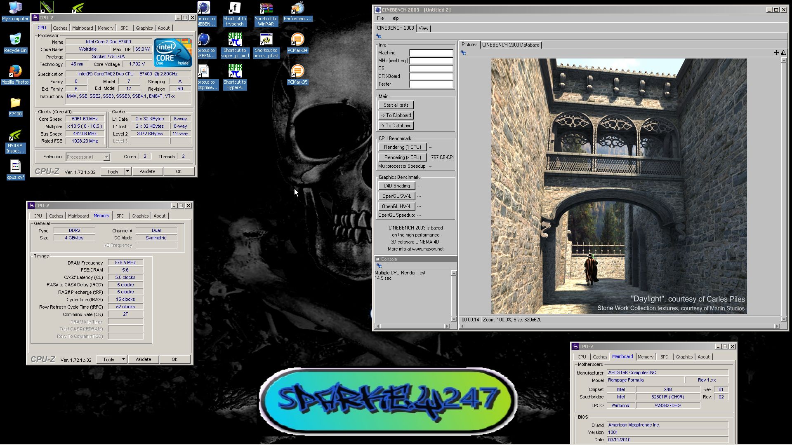Click the pin icon in Console panel
This screenshot has height=445, width=792.
pos(379,266)
